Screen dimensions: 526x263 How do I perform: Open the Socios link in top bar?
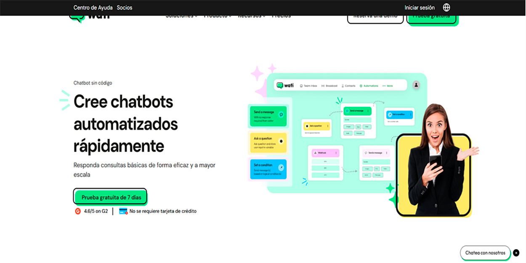point(125,8)
